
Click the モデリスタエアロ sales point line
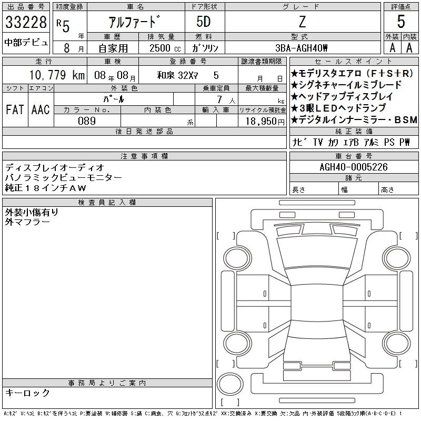click(x=353, y=74)
